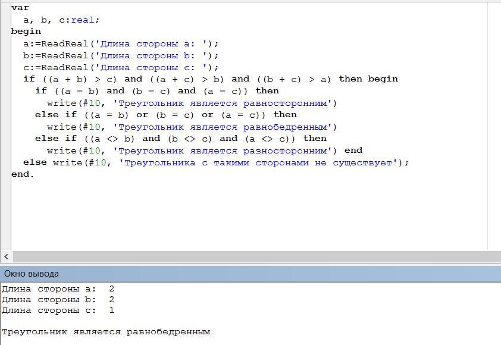Click the line 'a:=ReadReal' for side a
Image resolution: width=501 pixels, height=345 pixels.
(x=121, y=43)
